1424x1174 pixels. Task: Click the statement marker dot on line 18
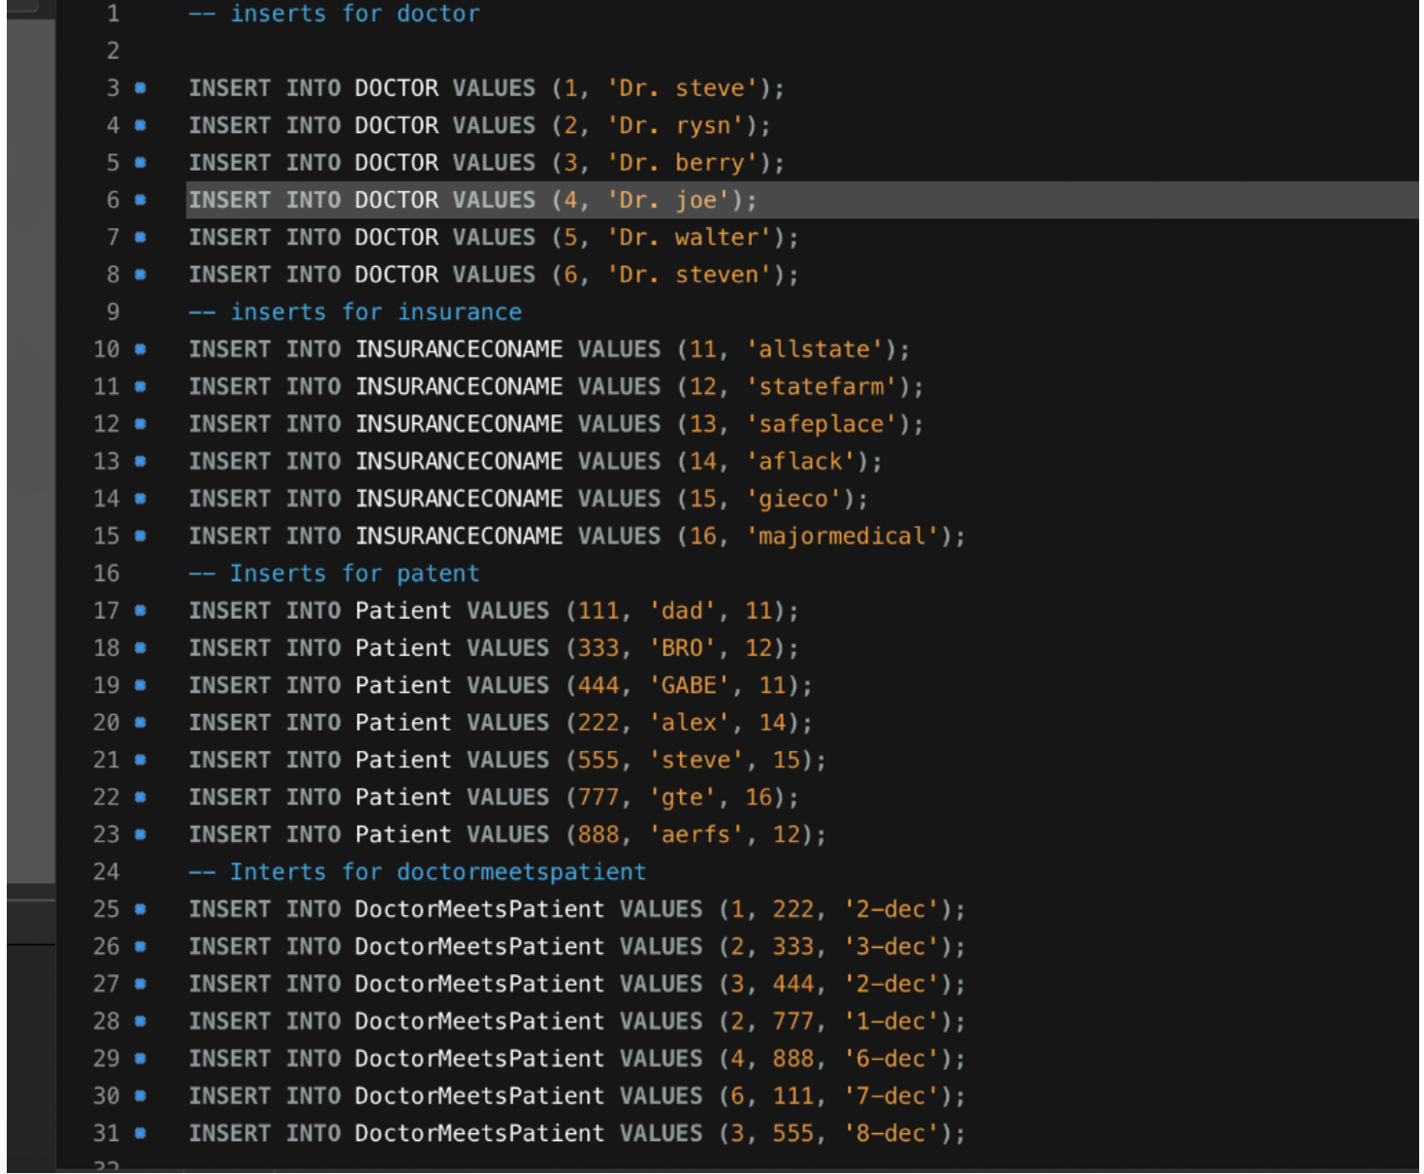pos(141,647)
